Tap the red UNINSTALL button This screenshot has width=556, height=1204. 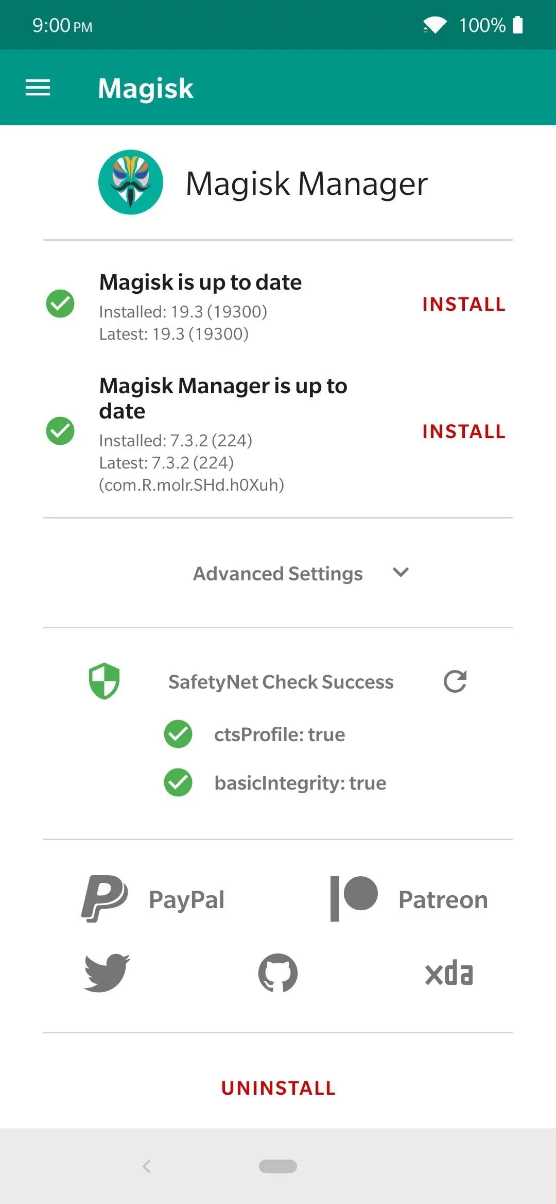279,1088
